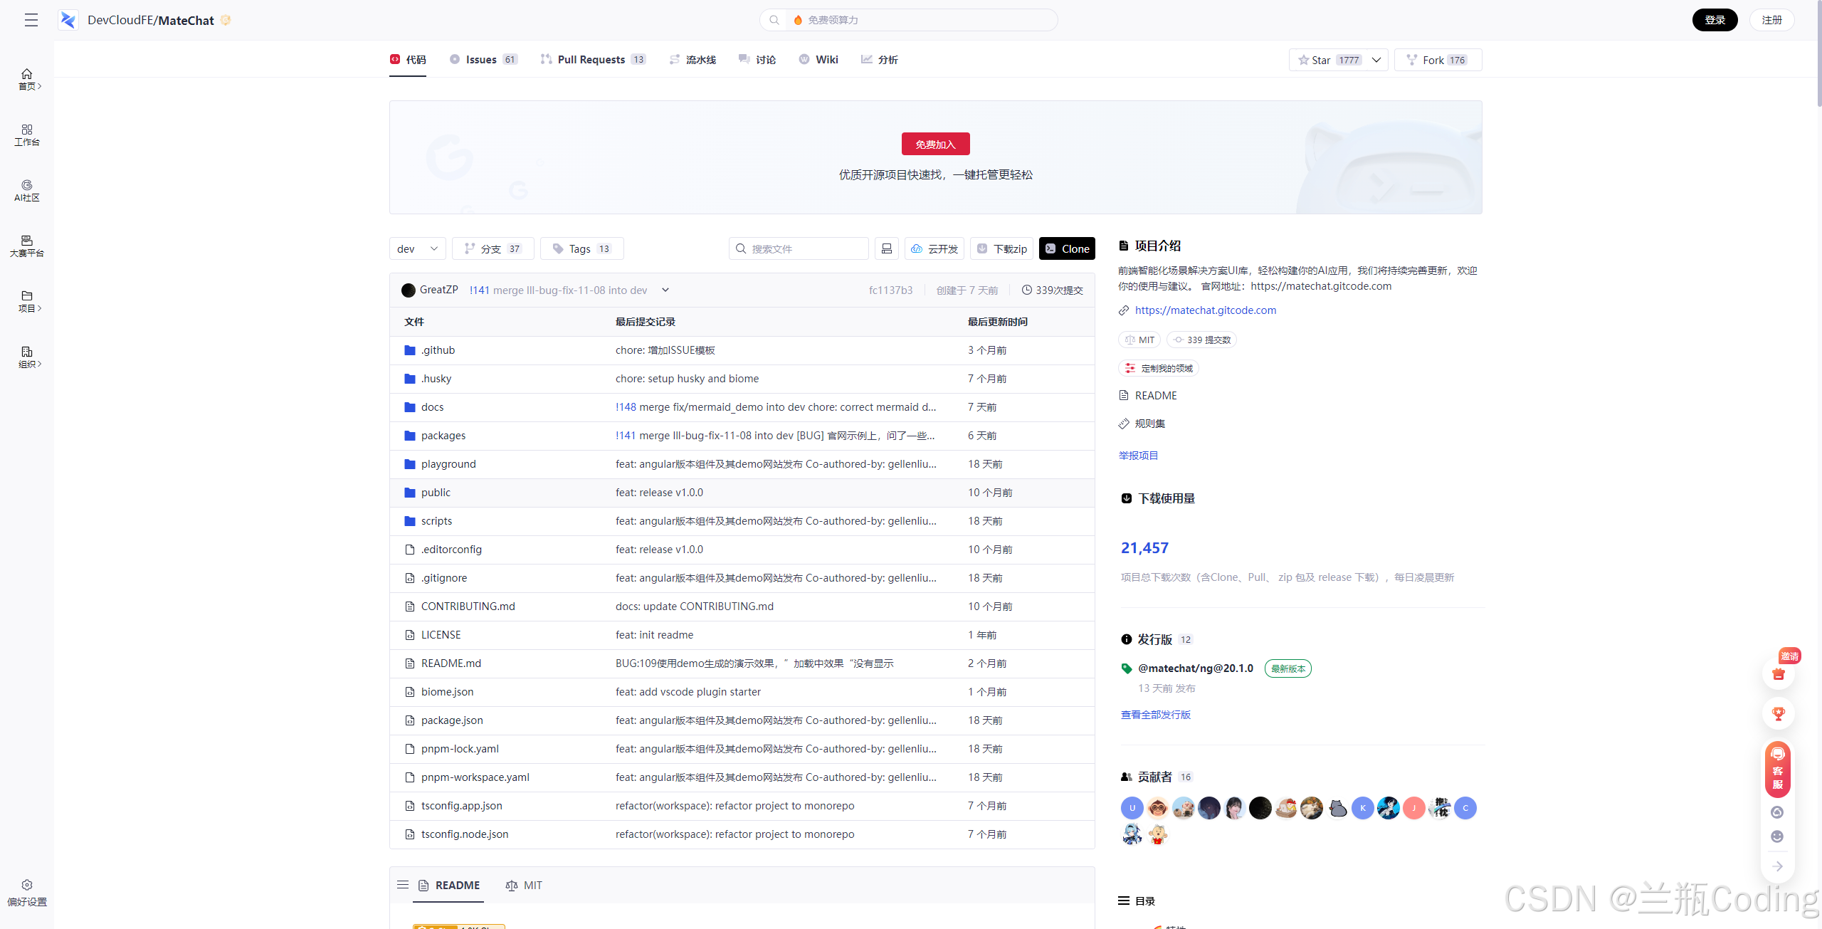The height and width of the screenshot is (929, 1822).
Task: Open the matechat.gitcode.com website link
Action: pyautogui.click(x=1205, y=310)
